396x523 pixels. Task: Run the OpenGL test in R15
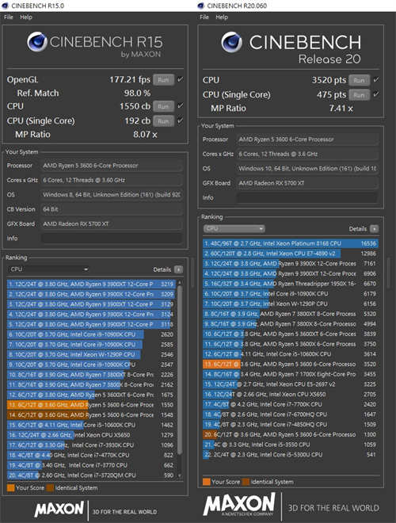coord(163,80)
